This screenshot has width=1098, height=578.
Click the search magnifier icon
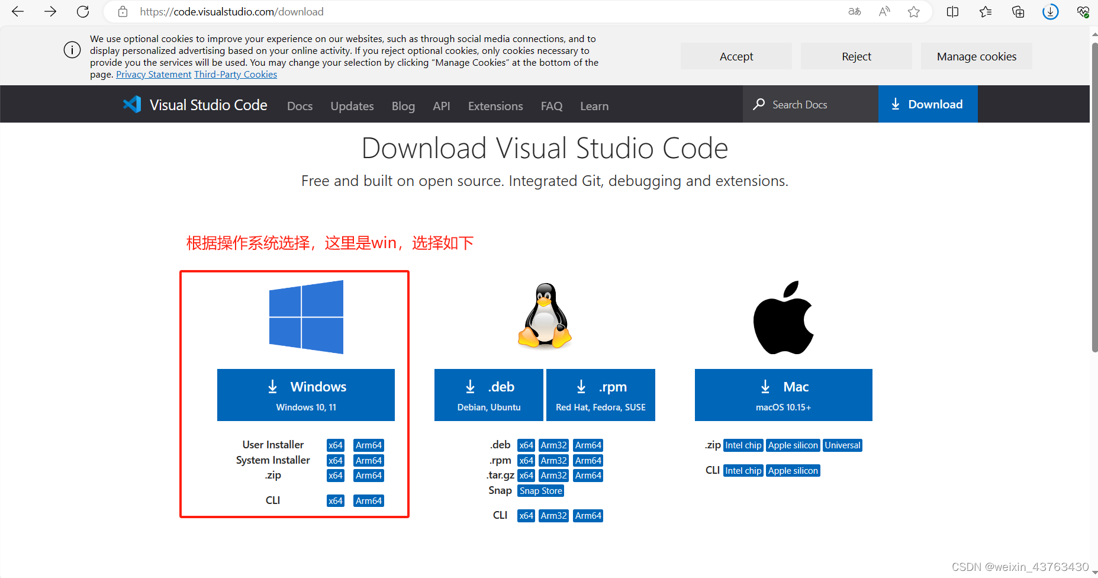click(x=759, y=104)
